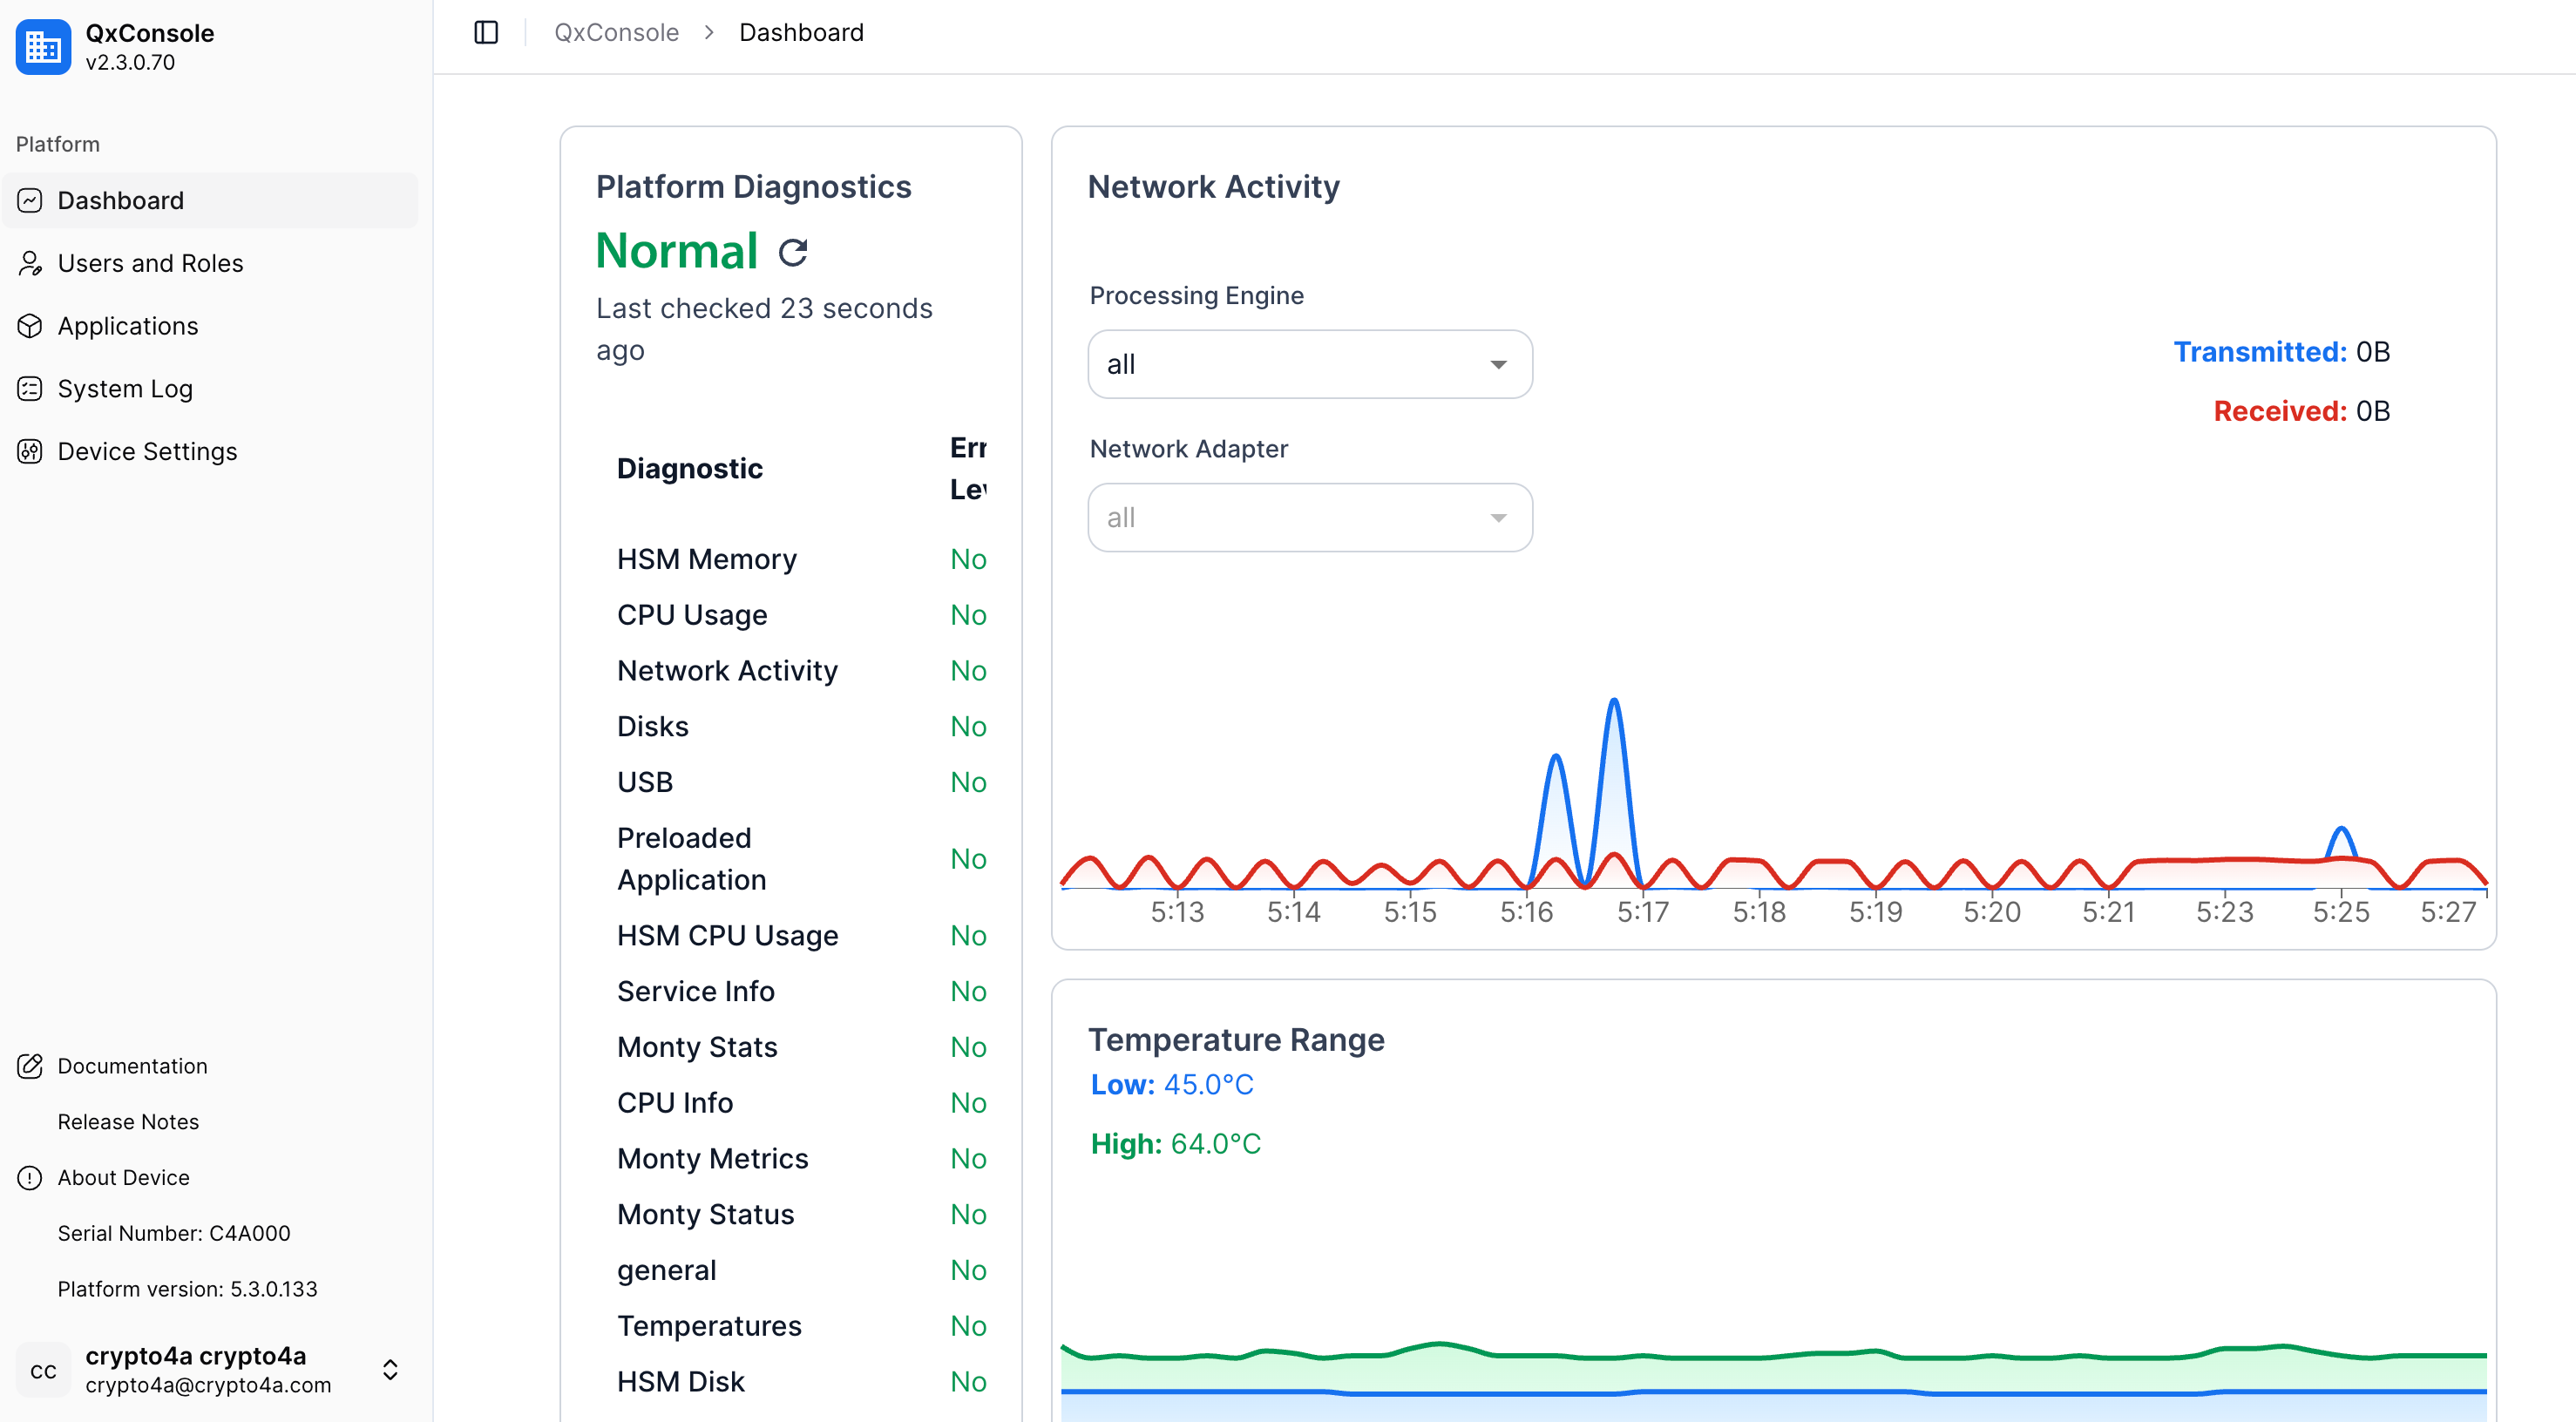Open the Network Adapter dropdown
The width and height of the screenshot is (2576, 1422).
point(1309,517)
